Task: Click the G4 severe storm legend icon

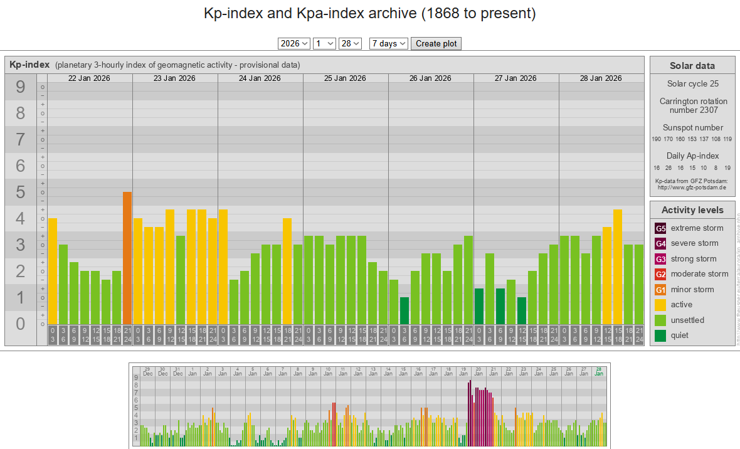Action: (660, 243)
